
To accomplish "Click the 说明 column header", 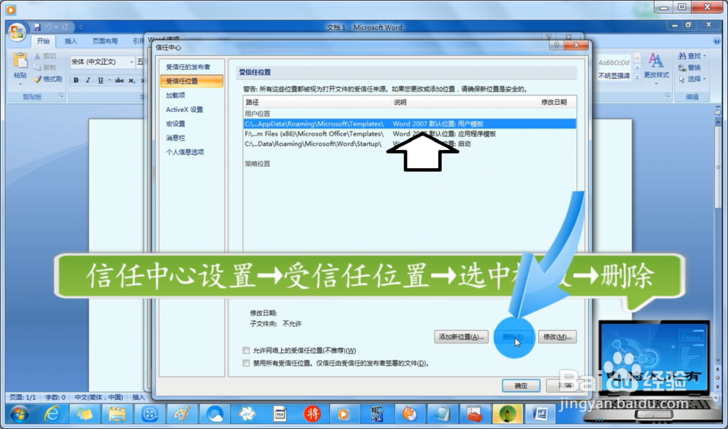I will point(465,102).
